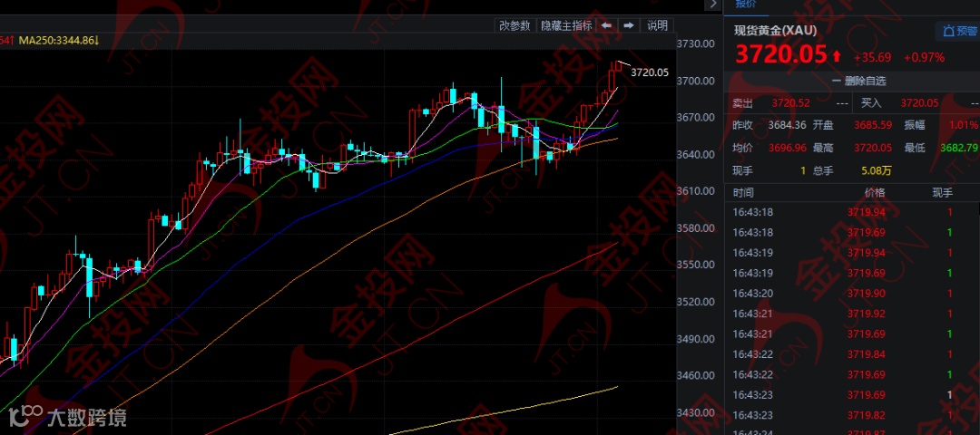Screen dimensions: 980x435
Task: Click the 3719.84 tick price
Action: 867,354
